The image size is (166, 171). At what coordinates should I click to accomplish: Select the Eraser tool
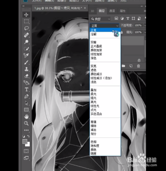27,76
